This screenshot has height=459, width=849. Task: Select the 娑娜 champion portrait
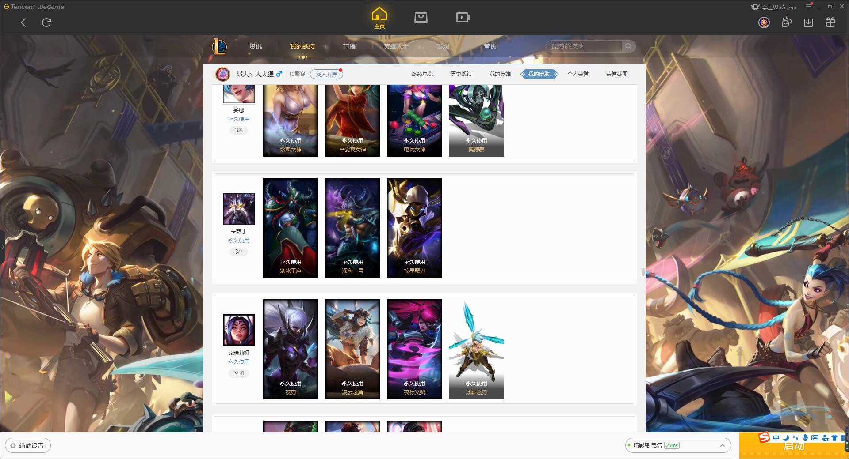click(239, 94)
